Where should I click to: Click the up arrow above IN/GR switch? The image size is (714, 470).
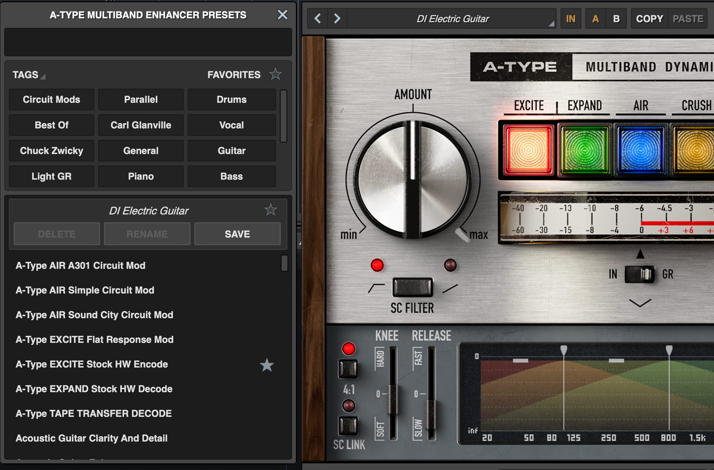(x=640, y=254)
